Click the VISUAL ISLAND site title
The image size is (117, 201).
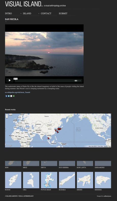pyautogui.click(x=24, y=4)
